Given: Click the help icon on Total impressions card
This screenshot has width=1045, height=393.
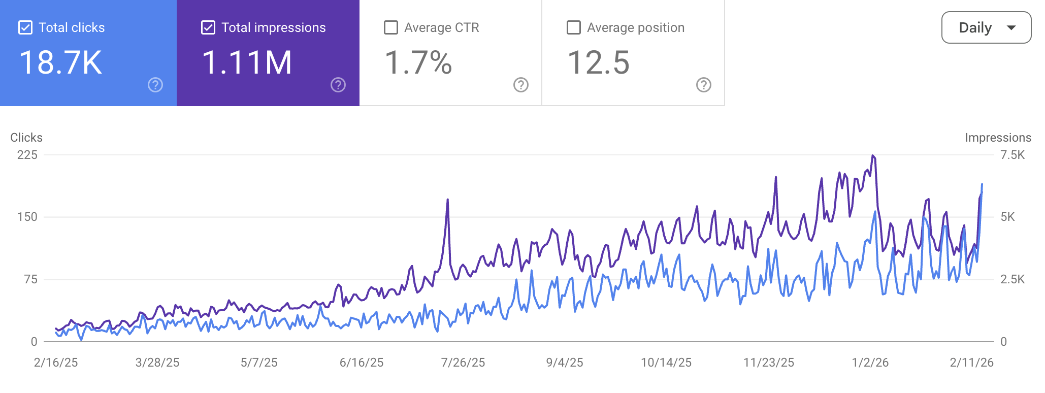Looking at the screenshot, I should pyautogui.click(x=338, y=85).
